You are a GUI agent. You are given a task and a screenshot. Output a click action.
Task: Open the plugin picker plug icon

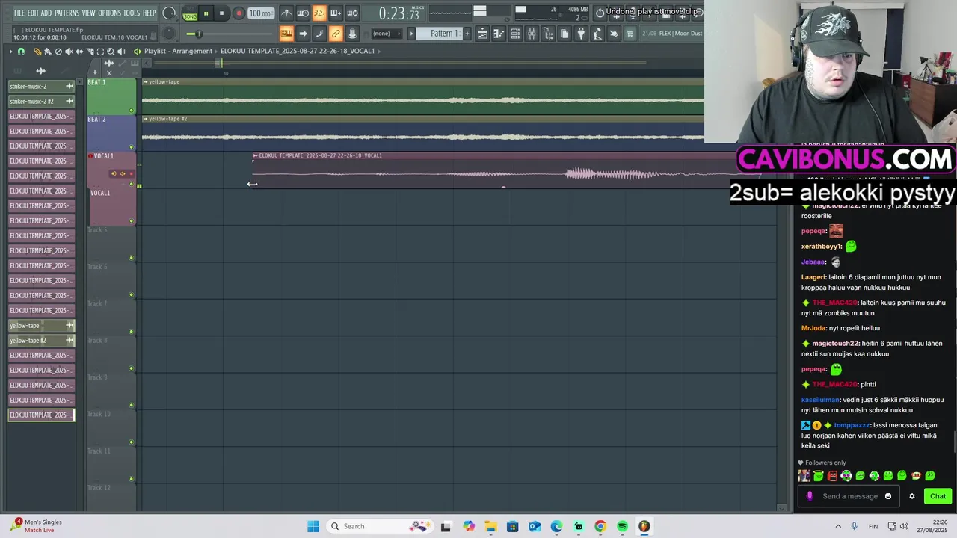581,34
